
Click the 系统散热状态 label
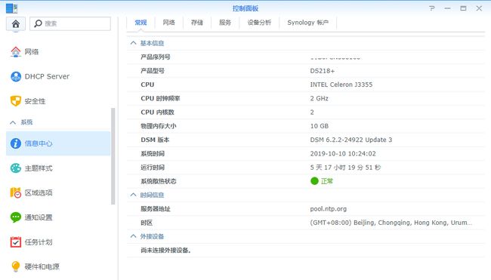[x=159, y=181]
